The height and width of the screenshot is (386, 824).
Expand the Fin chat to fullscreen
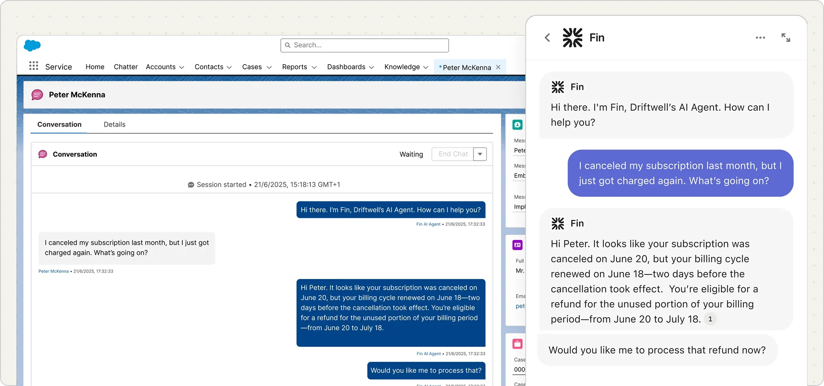(x=786, y=37)
